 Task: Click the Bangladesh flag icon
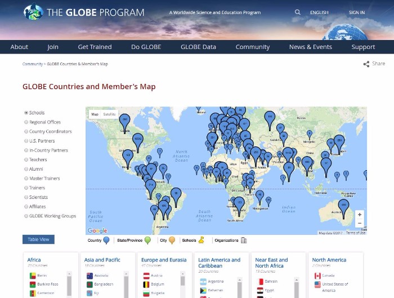[89, 284]
